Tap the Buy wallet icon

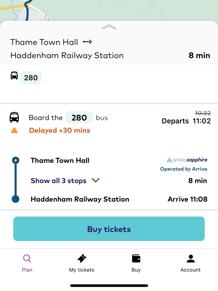click(x=136, y=258)
